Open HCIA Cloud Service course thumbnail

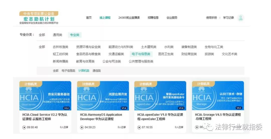pos(45,96)
